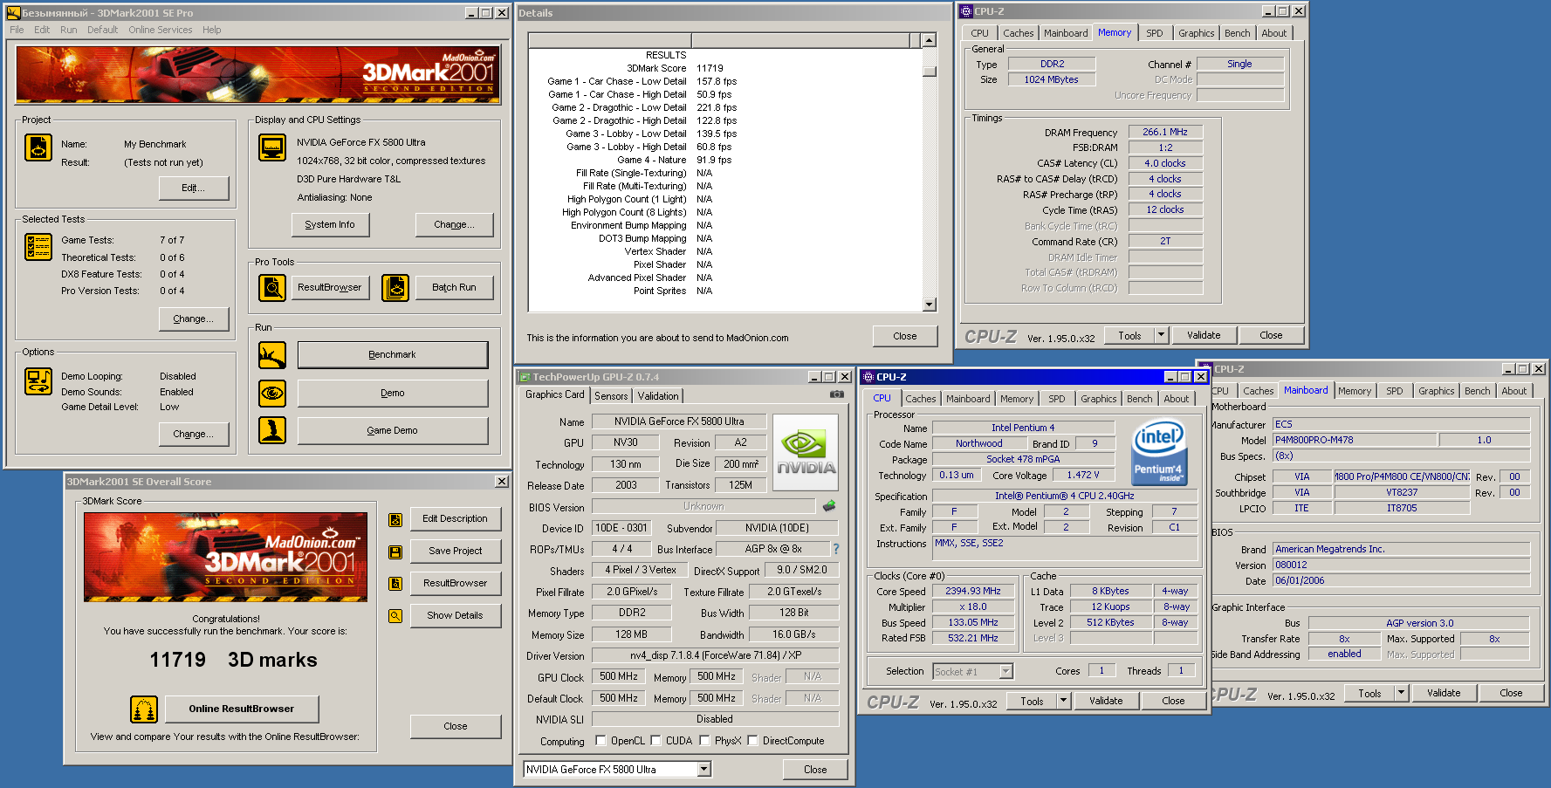
Task: Save the BIOS using the GPU-Z chip icon
Action: (829, 505)
